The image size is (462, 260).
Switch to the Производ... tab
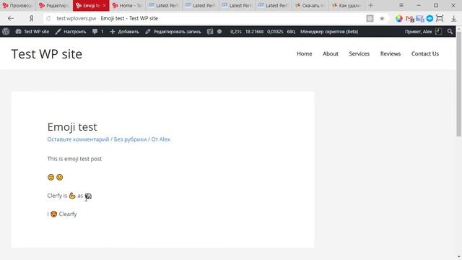17,6
